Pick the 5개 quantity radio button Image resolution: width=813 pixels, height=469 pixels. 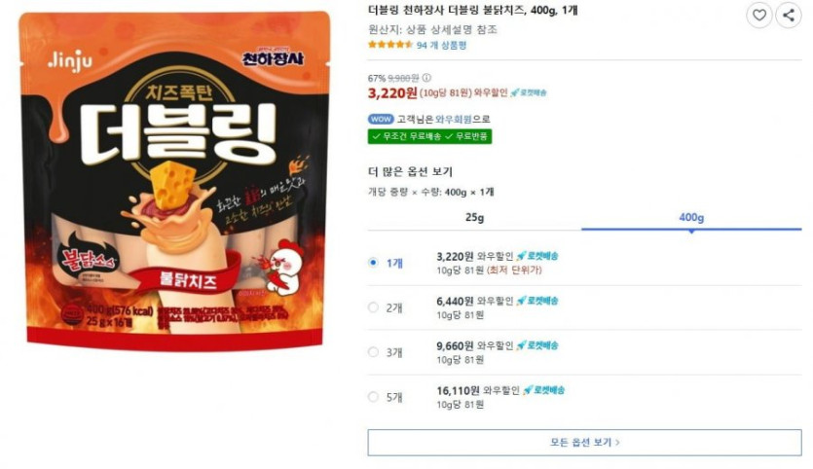click(x=373, y=397)
